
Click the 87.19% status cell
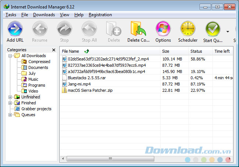tap(198, 84)
